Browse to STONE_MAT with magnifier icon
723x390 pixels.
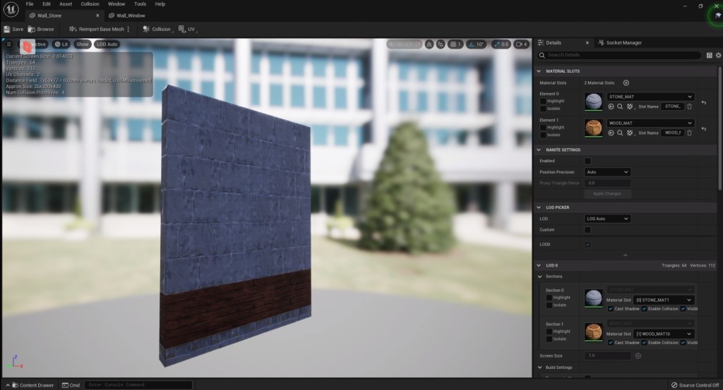(620, 106)
